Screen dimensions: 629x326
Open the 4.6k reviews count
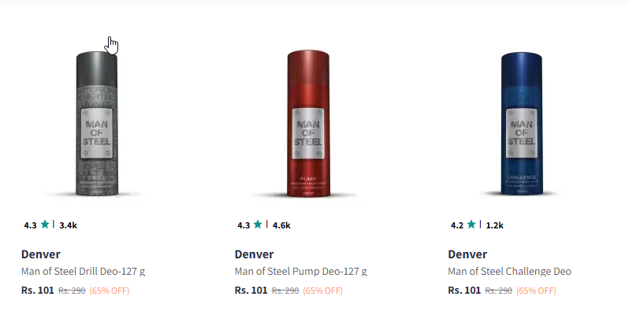[281, 225]
